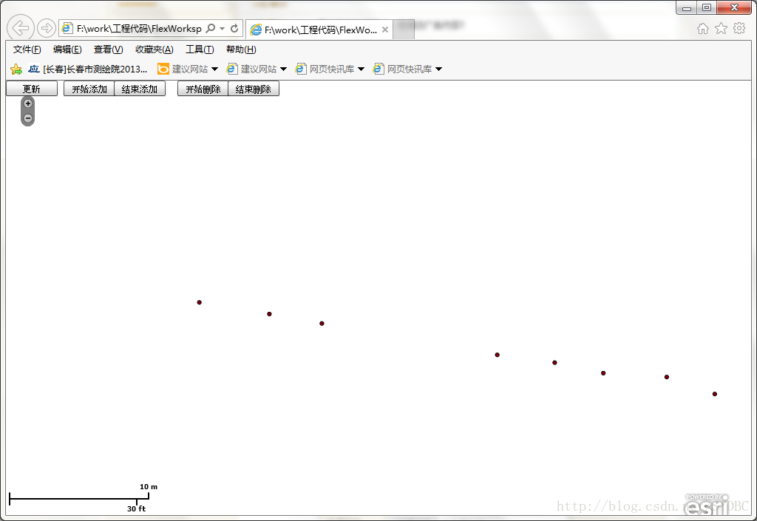The height and width of the screenshot is (521, 757).
Task: Select the F:\work FlexWo... tab
Action: [x=319, y=30]
